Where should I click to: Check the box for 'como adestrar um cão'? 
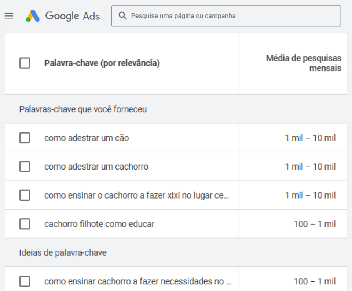pos(25,138)
